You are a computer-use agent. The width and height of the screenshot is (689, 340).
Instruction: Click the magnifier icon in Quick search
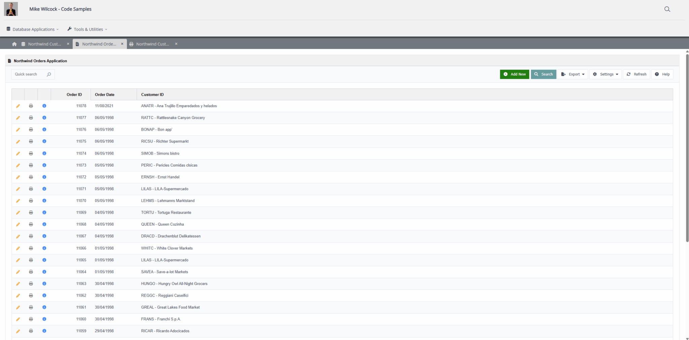point(49,74)
